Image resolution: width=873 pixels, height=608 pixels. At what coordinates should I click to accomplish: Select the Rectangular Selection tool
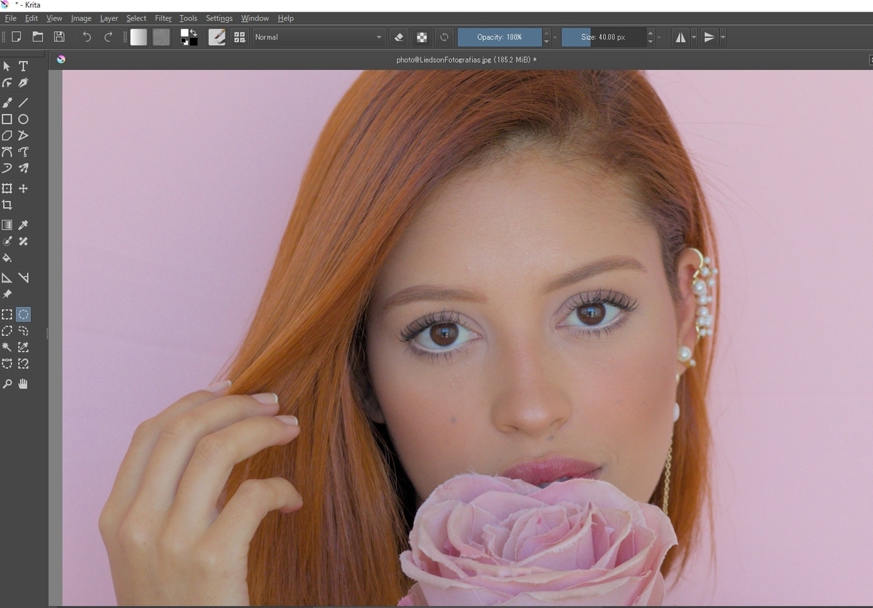7,315
